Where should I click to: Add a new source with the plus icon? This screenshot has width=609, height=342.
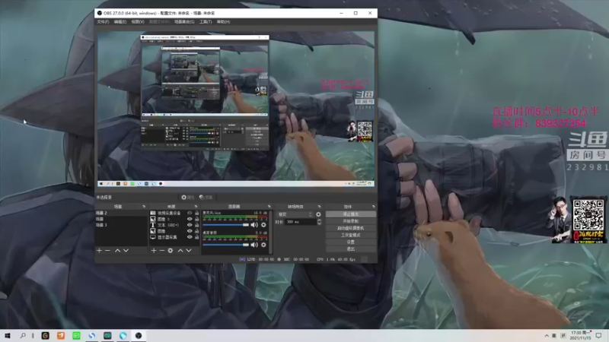tap(154, 251)
